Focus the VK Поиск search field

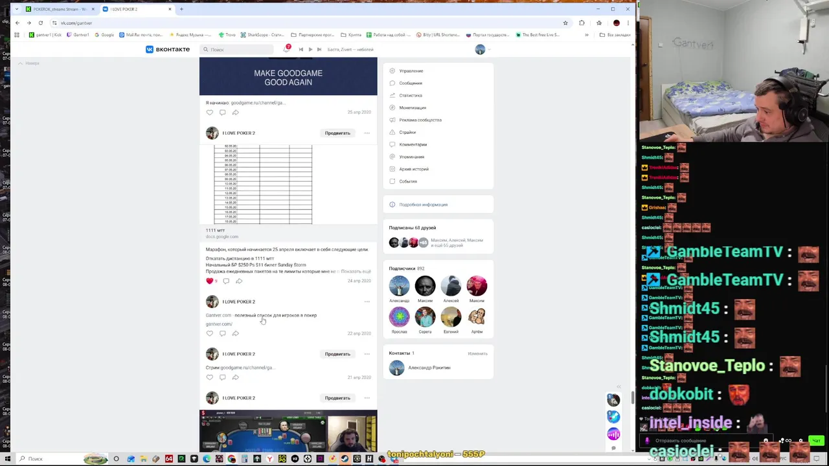pyautogui.click(x=238, y=49)
